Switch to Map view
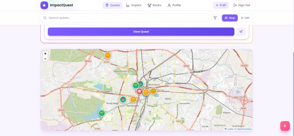 click(x=230, y=18)
